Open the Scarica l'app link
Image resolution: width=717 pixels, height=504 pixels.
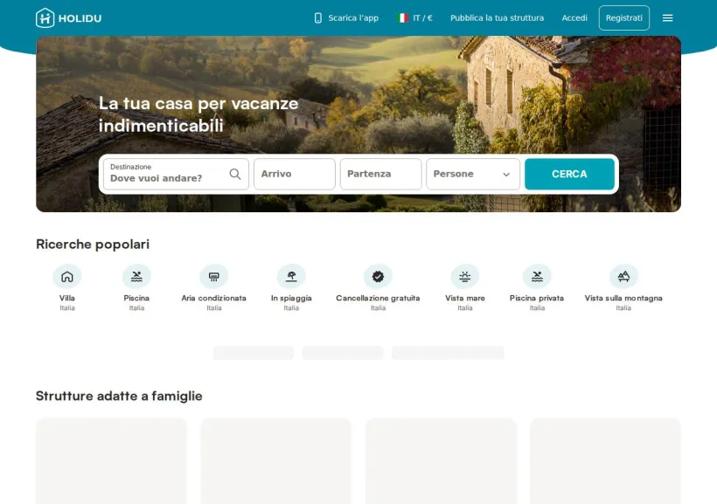tap(346, 17)
